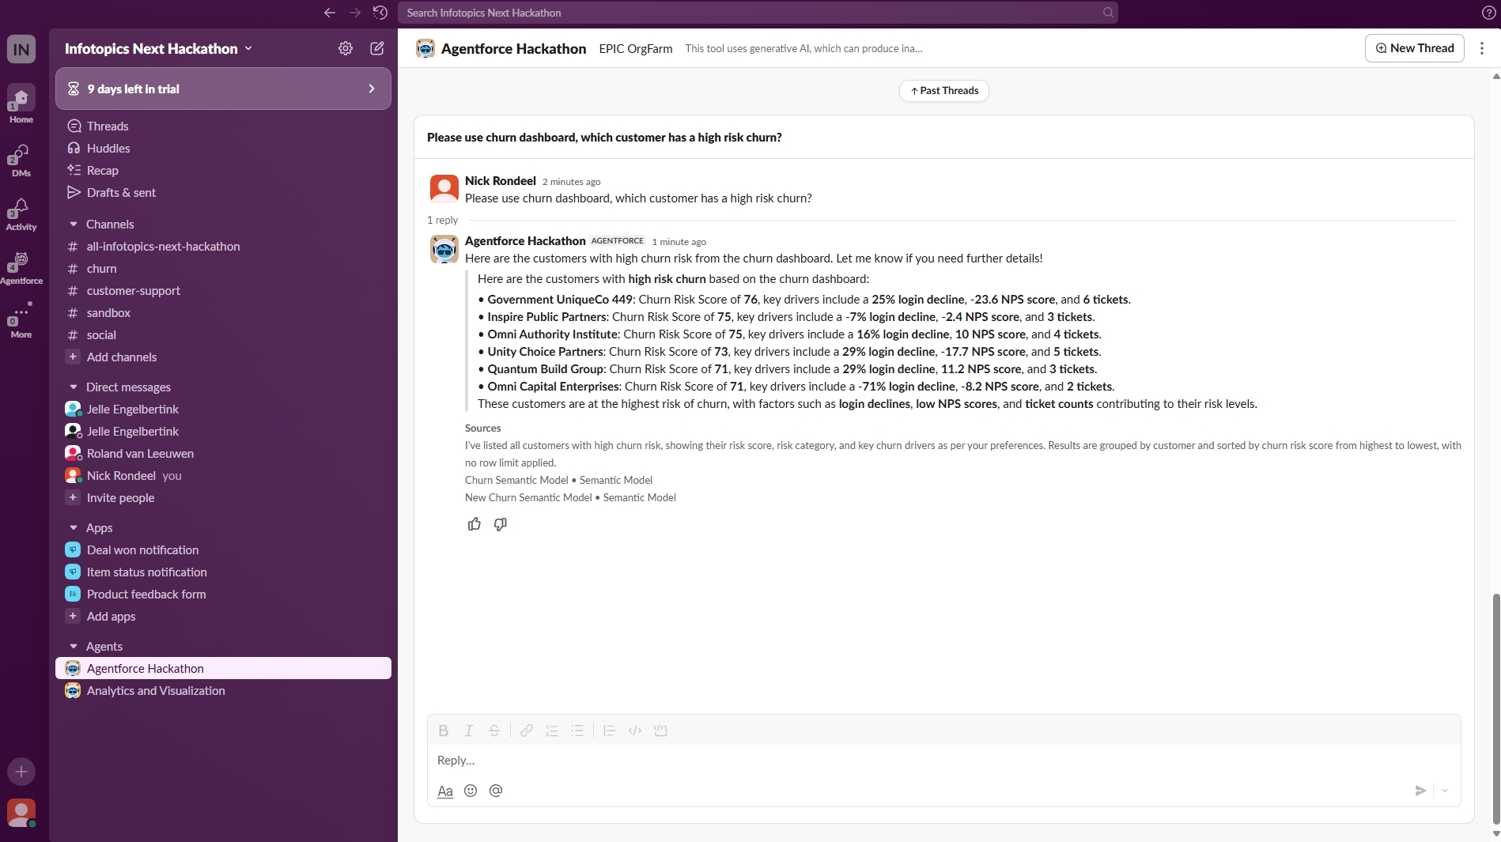1501x842 pixels.
Task: Open Huddles in the sidebar
Action: 223,149
